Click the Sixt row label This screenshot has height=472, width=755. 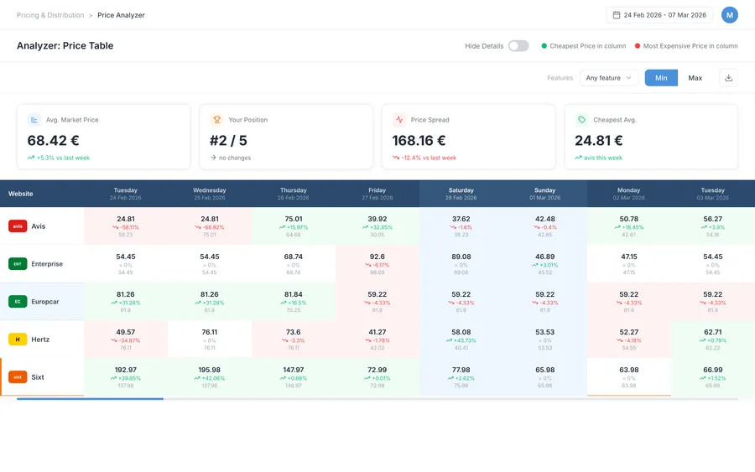38,377
